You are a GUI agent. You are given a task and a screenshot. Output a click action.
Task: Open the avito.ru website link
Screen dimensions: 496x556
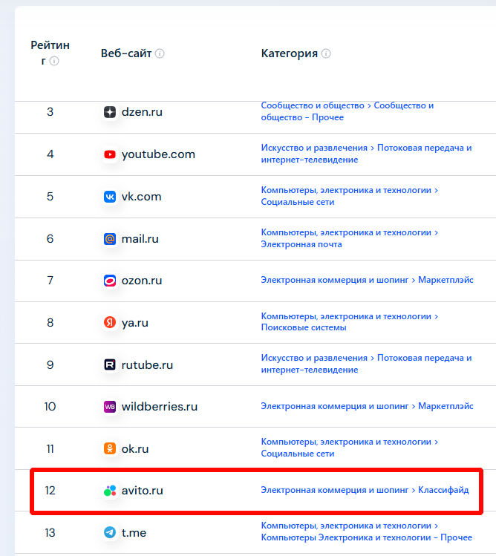pyautogui.click(x=143, y=491)
